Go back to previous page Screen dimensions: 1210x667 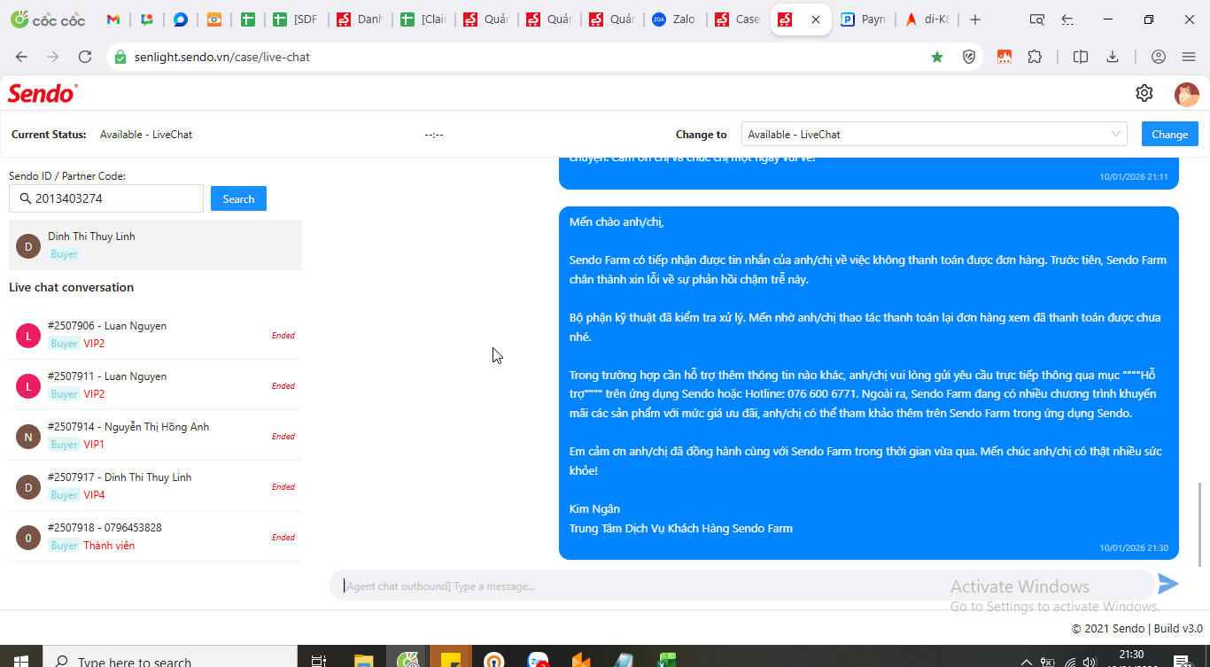coord(21,57)
